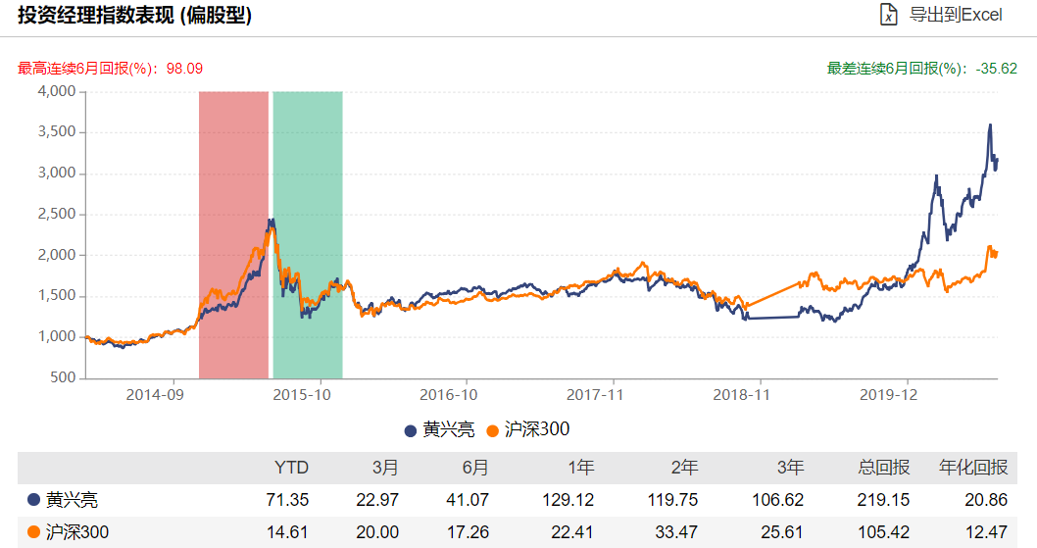Click orange dot in 沪深300 table row

click(x=33, y=532)
